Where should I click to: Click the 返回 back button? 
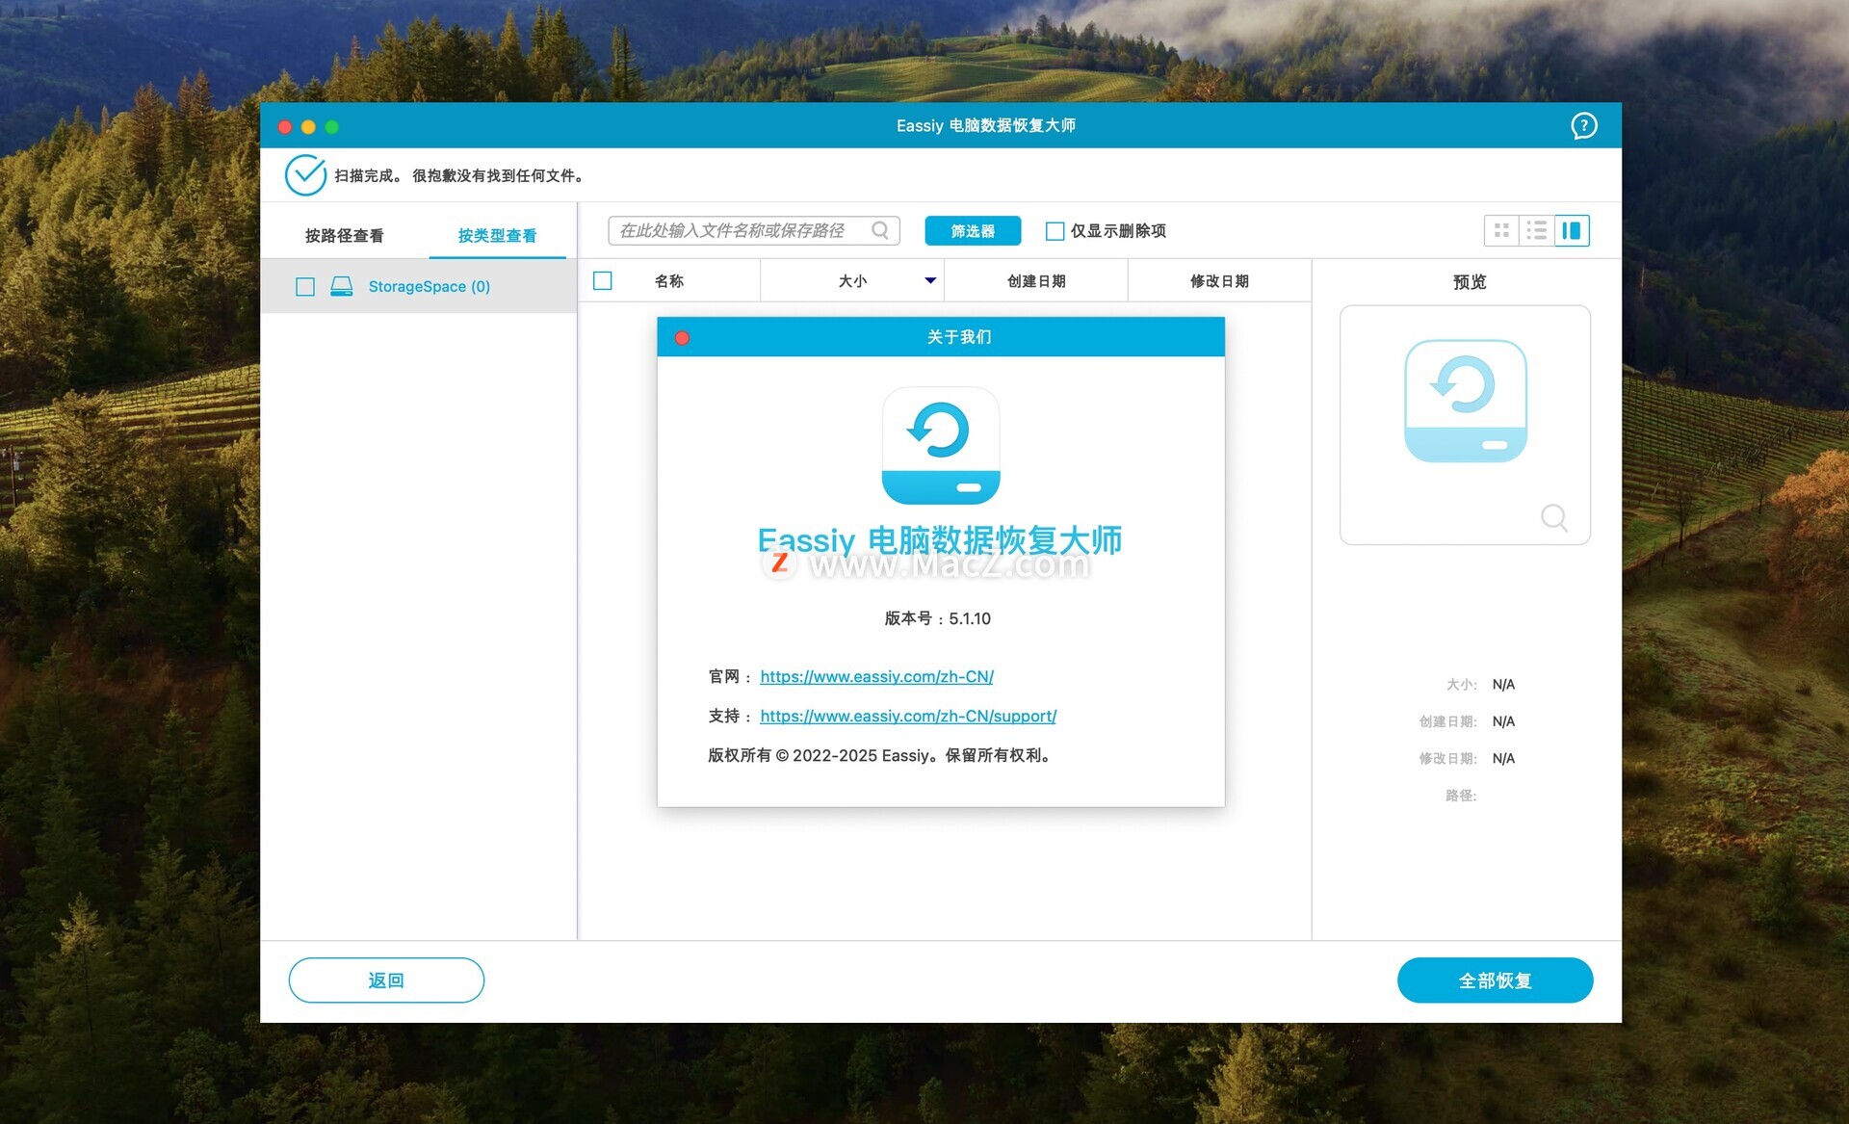[x=386, y=980]
